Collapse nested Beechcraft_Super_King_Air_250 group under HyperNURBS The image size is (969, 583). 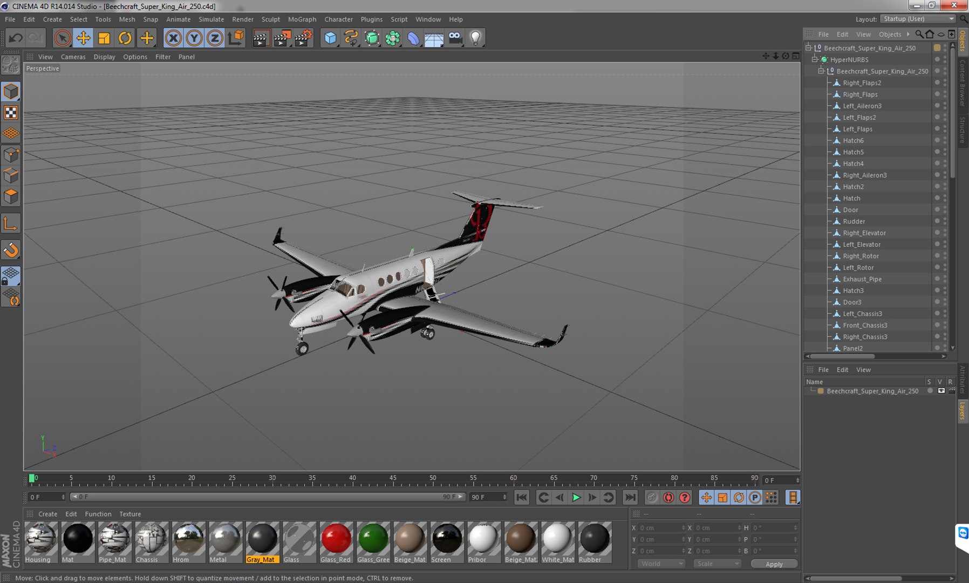821,71
